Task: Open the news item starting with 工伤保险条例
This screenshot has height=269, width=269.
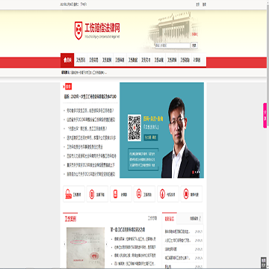Action: click(85, 147)
